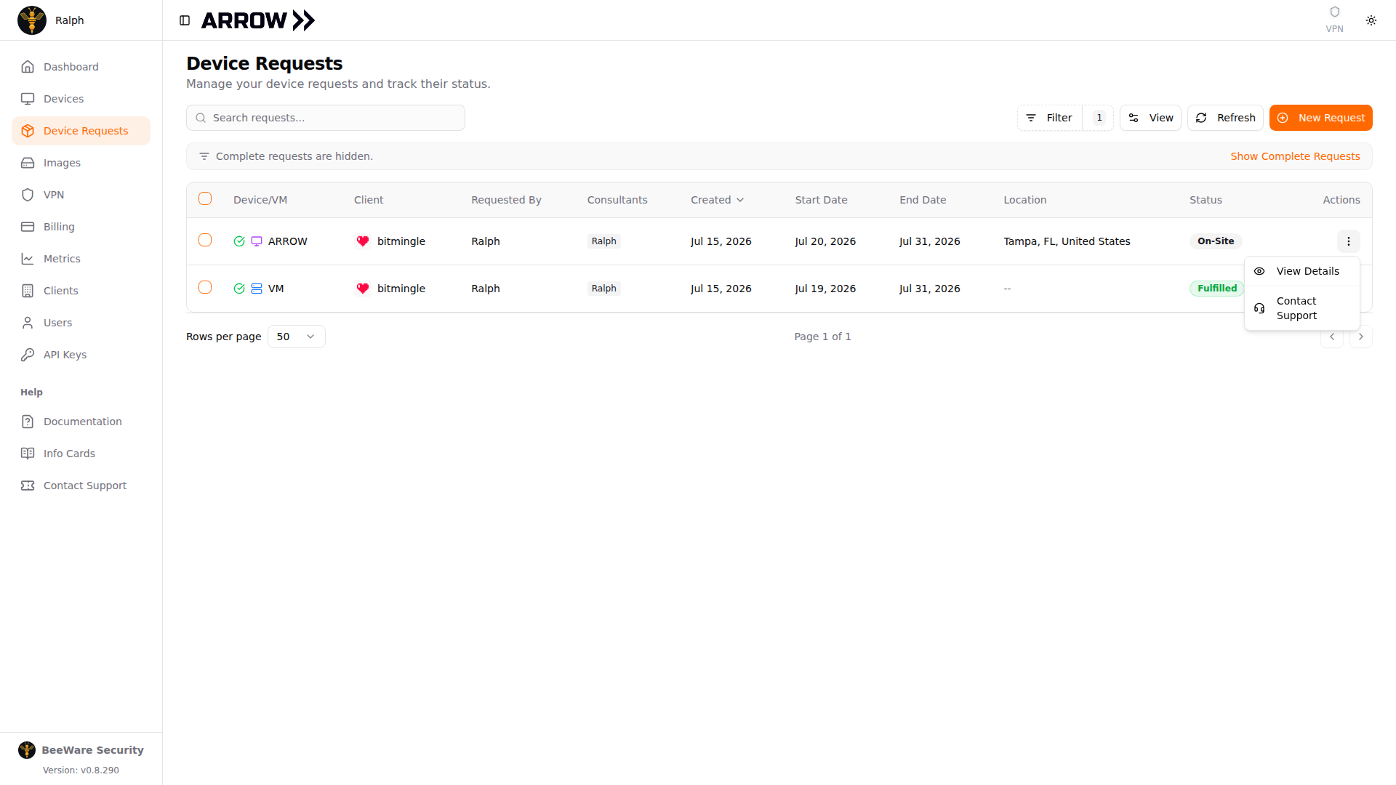This screenshot has height=785, width=1396.
Task: Switch theme using the sun icon
Action: click(1371, 20)
